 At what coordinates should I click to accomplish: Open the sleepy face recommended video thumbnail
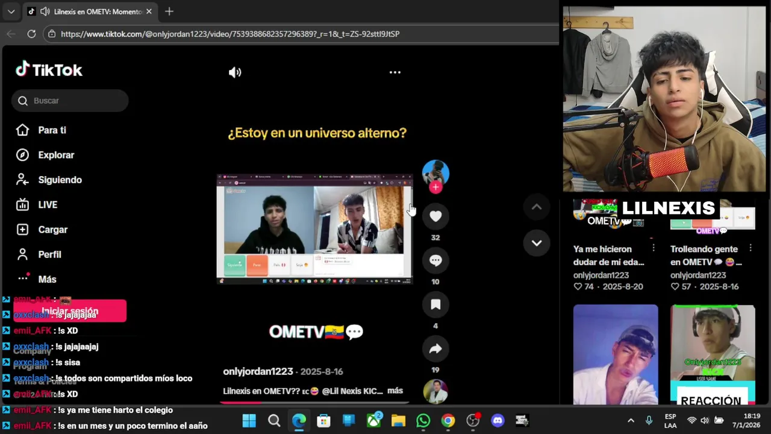pos(616,354)
